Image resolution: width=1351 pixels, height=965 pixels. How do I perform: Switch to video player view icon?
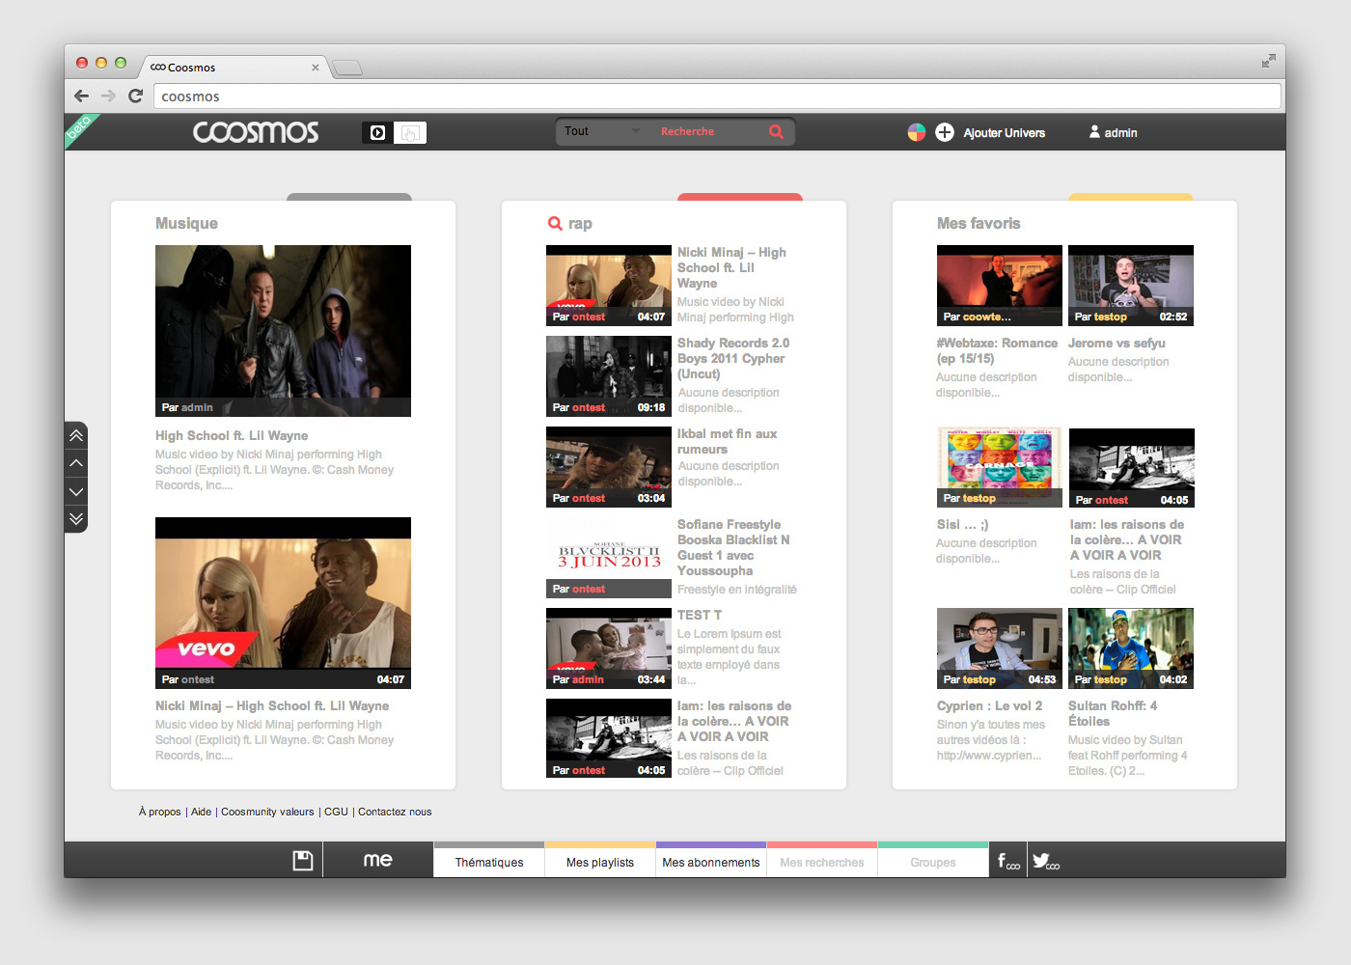(378, 132)
